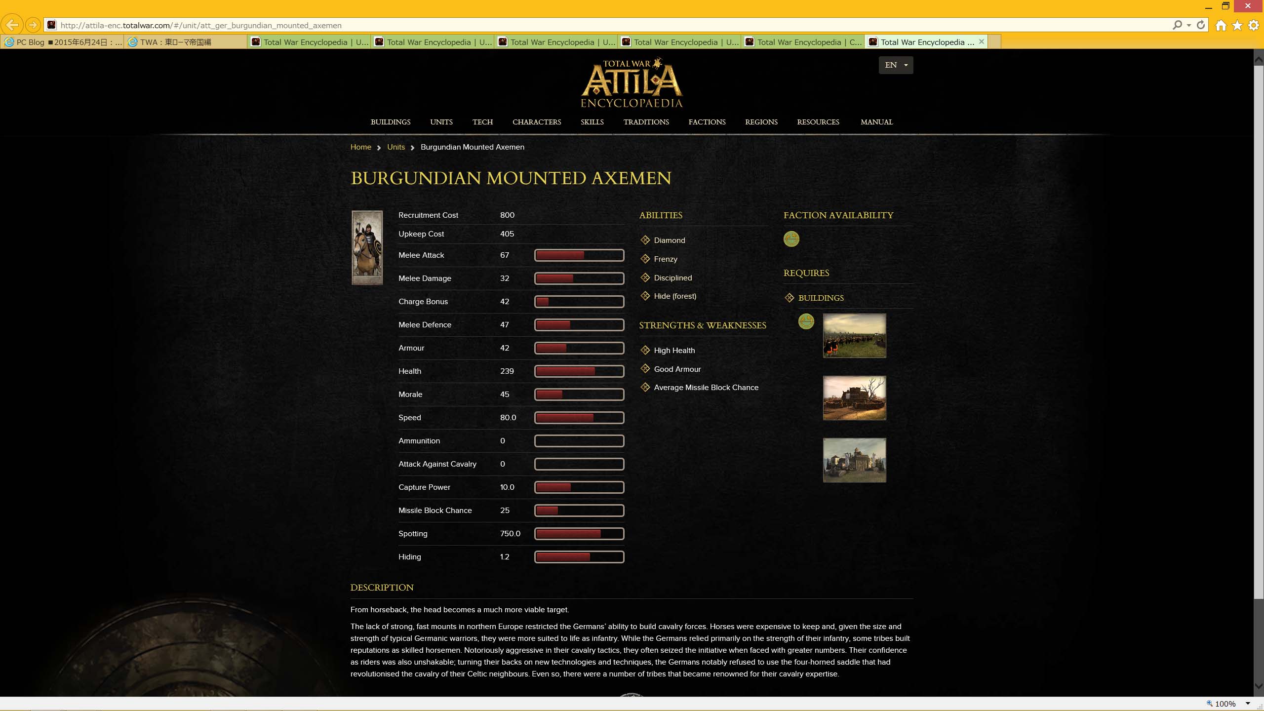Open the TECH menu item
This screenshot has width=1264, height=711.
pos(482,122)
